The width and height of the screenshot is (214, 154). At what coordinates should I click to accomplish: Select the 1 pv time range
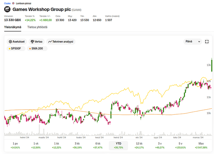(15, 145)
